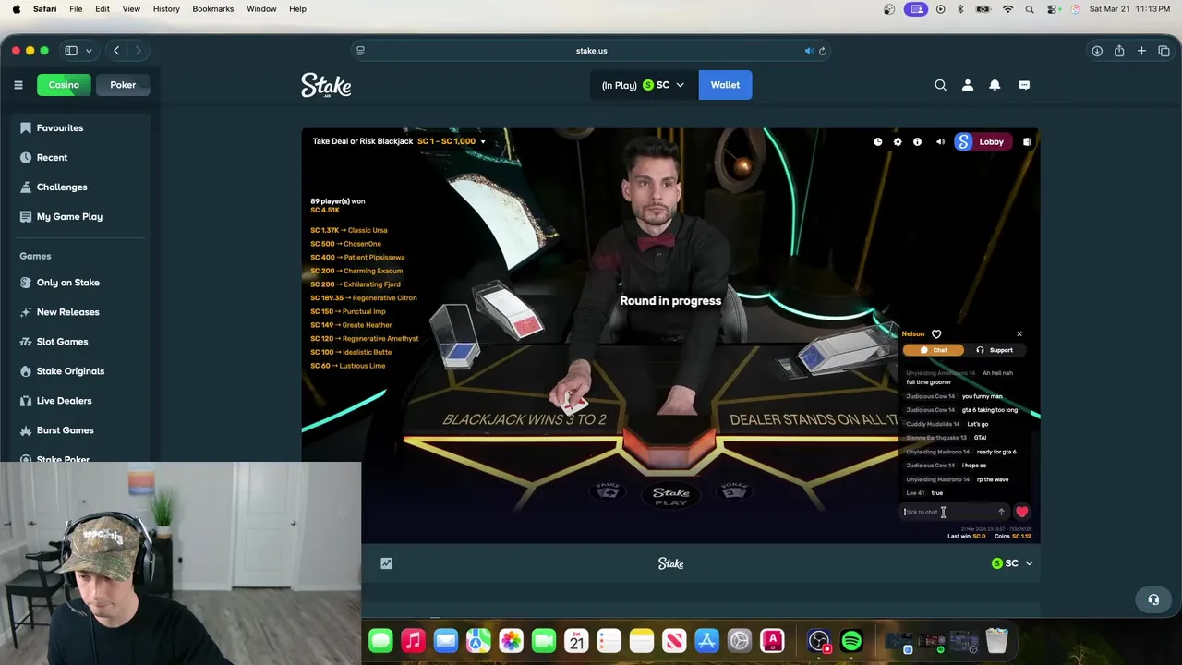Screen dimensions: 1182x665
Task: Mute the game sound speaker icon
Action: click(940, 141)
